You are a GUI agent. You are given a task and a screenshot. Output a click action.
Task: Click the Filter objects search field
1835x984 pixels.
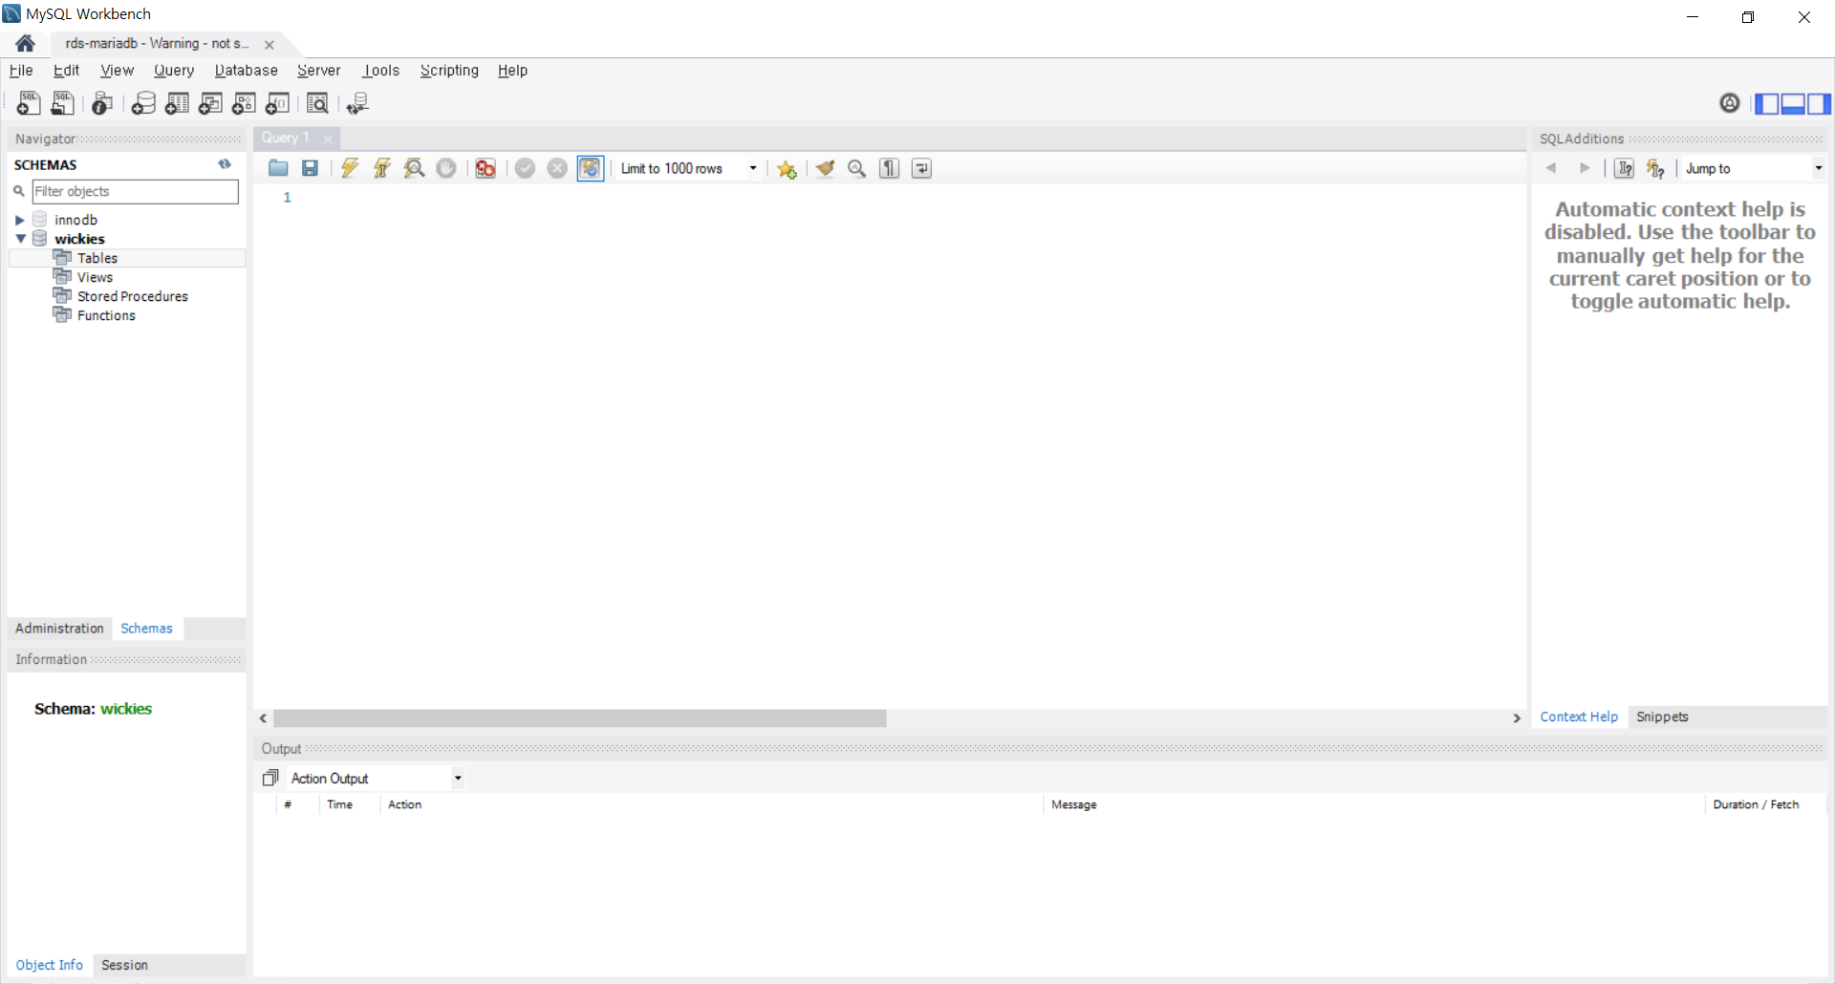pos(135,191)
